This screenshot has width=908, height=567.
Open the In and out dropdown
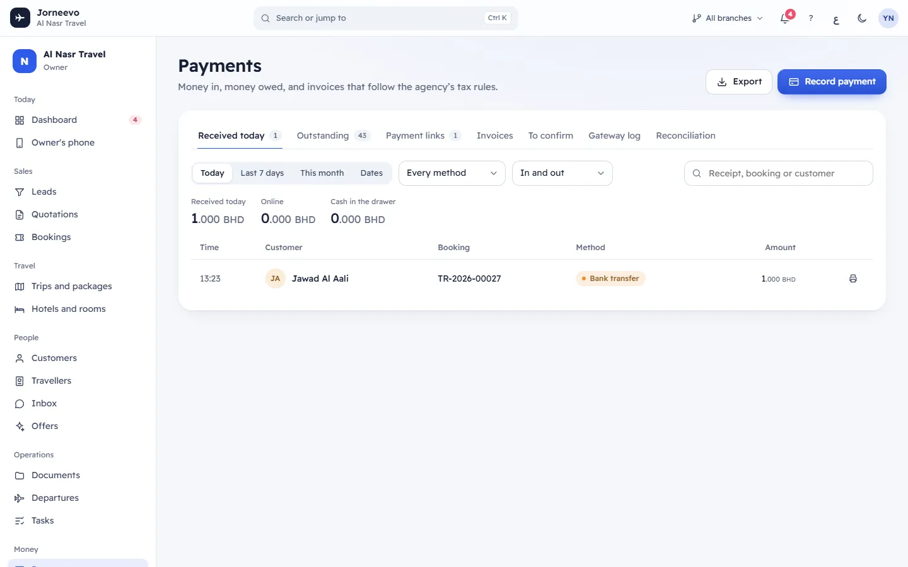click(562, 173)
